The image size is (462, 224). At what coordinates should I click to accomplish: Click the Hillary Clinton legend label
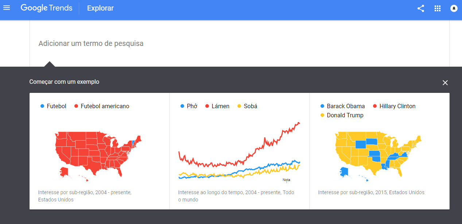click(x=397, y=106)
